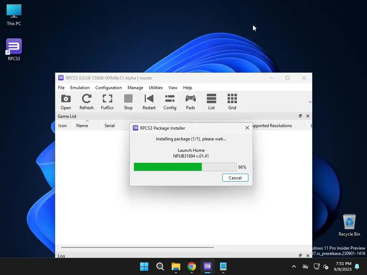
Task: Close the Log panel
Action: click(x=308, y=256)
